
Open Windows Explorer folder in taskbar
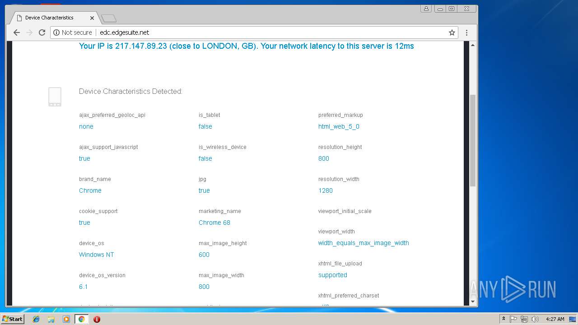(x=51, y=319)
